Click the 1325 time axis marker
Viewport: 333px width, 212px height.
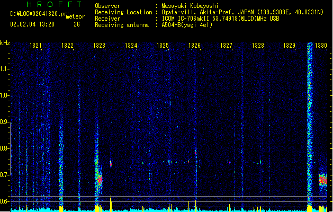click(x=163, y=45)
